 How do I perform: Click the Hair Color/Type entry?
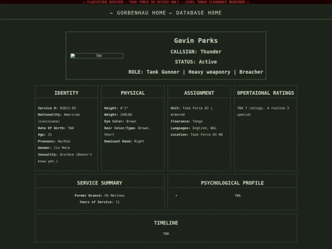pos(127,132)
